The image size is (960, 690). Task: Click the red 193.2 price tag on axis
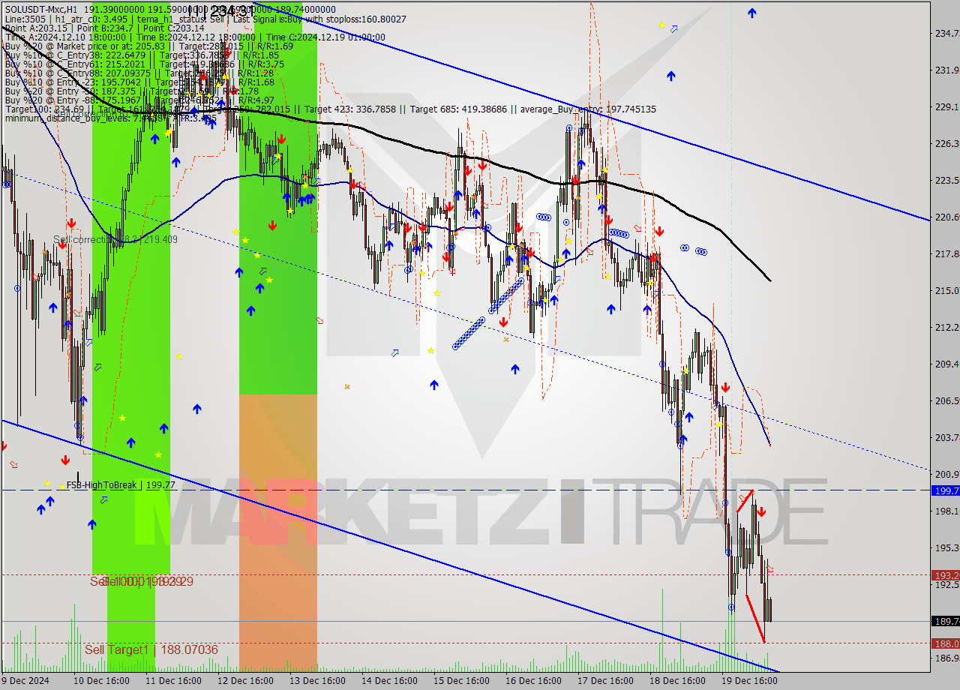coord(945,575)
